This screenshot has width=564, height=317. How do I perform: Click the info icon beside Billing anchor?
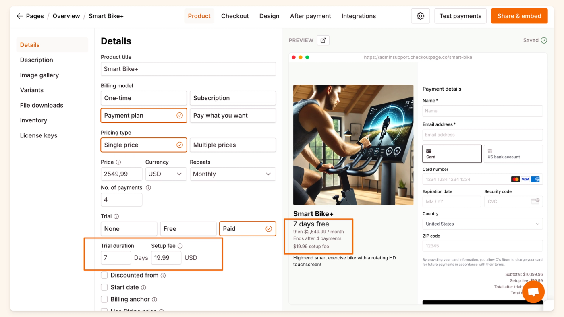(154, 300)
